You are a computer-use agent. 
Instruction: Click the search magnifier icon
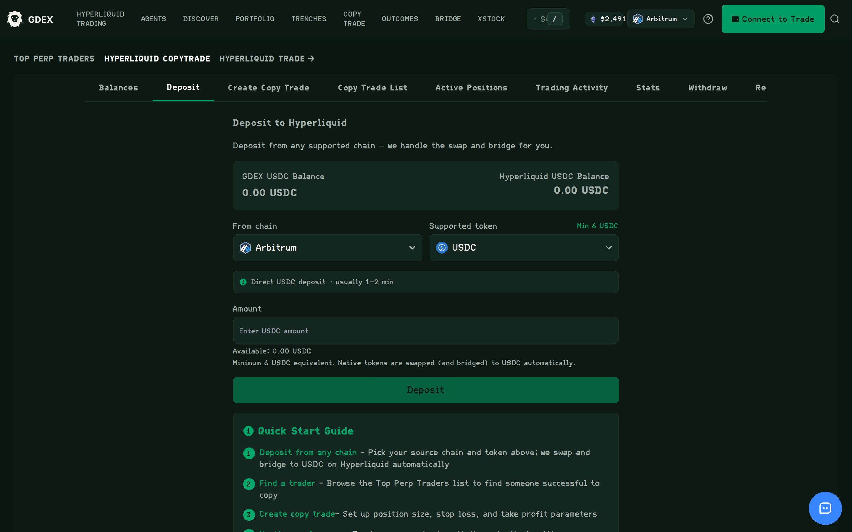(x=835, y=19)
